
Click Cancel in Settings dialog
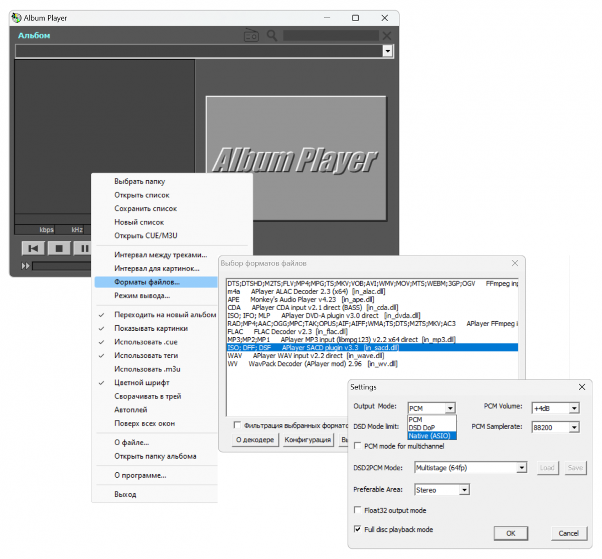[x=568, y=533]
